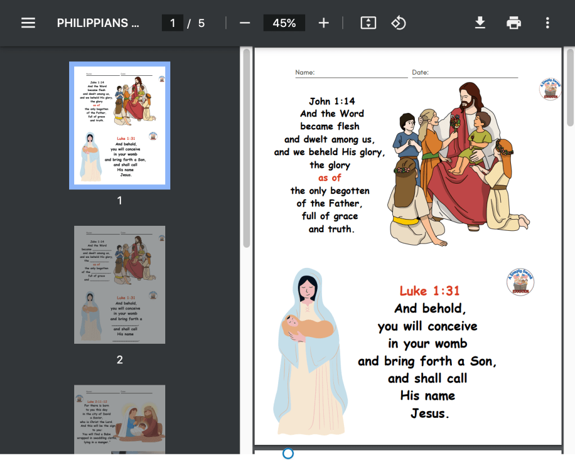Screen dimensions: 575x460
Task: Print the document
Action: [514, 23]
